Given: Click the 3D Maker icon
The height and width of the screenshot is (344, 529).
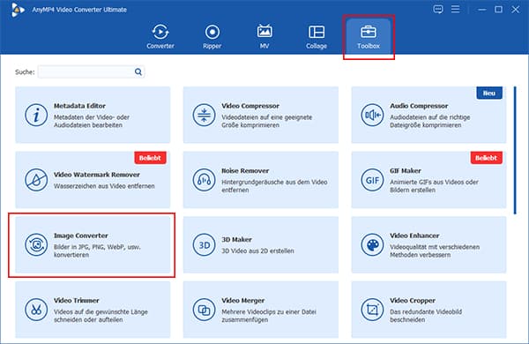Looking at the screenshot, I should [204, 244].
